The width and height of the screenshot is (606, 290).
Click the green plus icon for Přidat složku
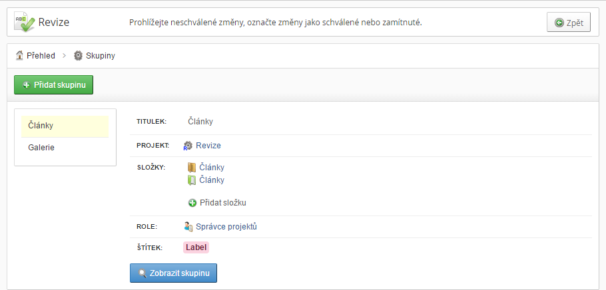coord(192,203)
